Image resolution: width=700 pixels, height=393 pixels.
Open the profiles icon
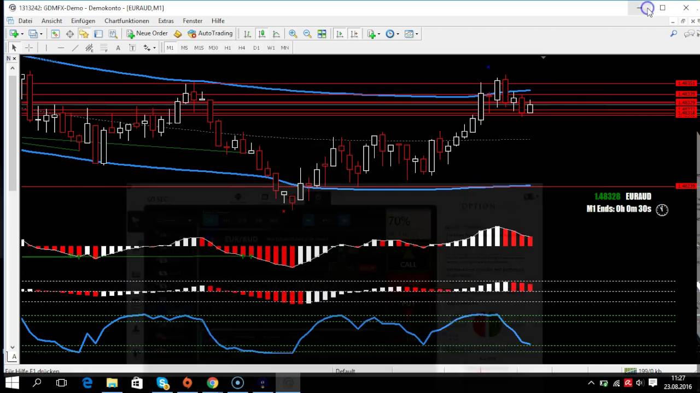click(33, 34)
